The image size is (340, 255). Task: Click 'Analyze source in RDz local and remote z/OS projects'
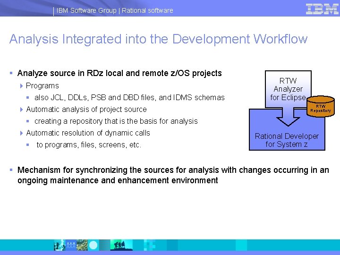point(119,73)
